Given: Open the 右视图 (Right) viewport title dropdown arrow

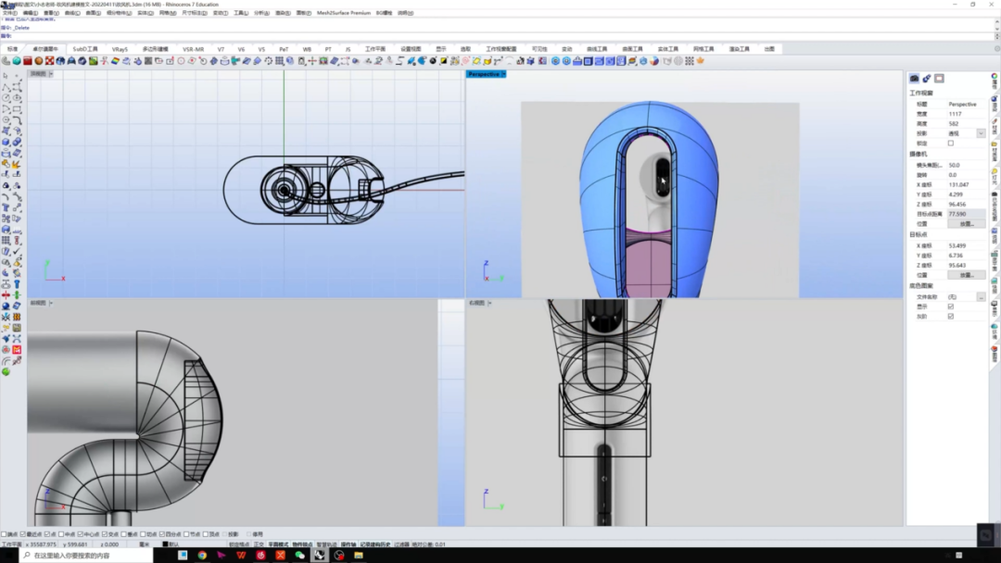Looking at the screenshot, I should click(489, 304).
